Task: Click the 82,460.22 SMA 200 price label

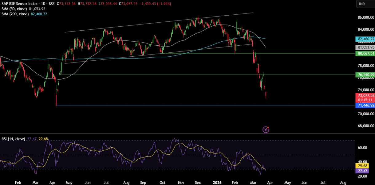Action: (365, 39)
